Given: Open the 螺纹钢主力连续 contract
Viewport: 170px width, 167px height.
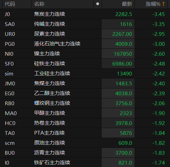Looking at the screenshot, I should pyautogui.click(x=52, y=103).
